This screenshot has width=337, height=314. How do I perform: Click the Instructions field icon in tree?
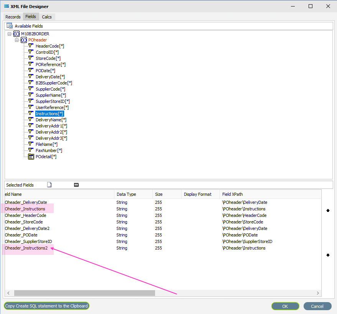(x=31, y=113)
